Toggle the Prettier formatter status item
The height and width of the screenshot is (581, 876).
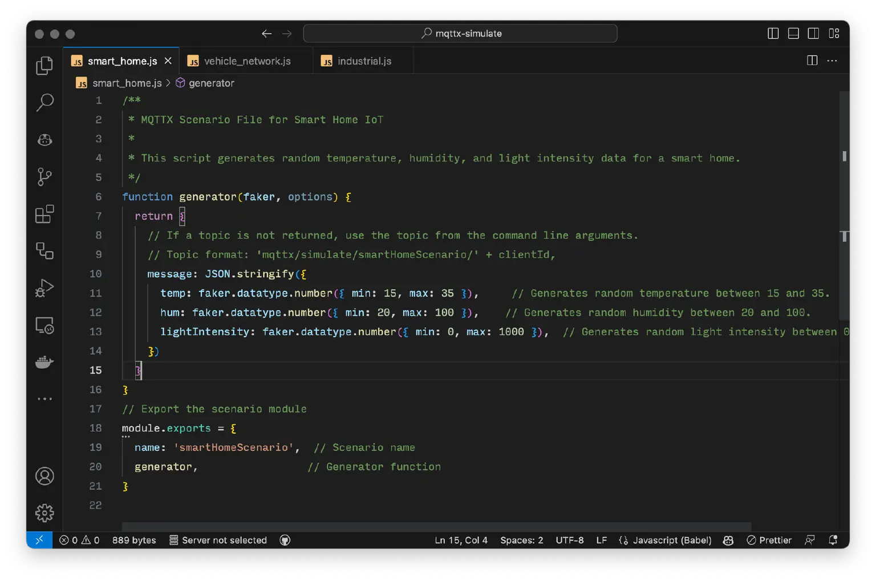pyautogui.click(x=769, y=540)
